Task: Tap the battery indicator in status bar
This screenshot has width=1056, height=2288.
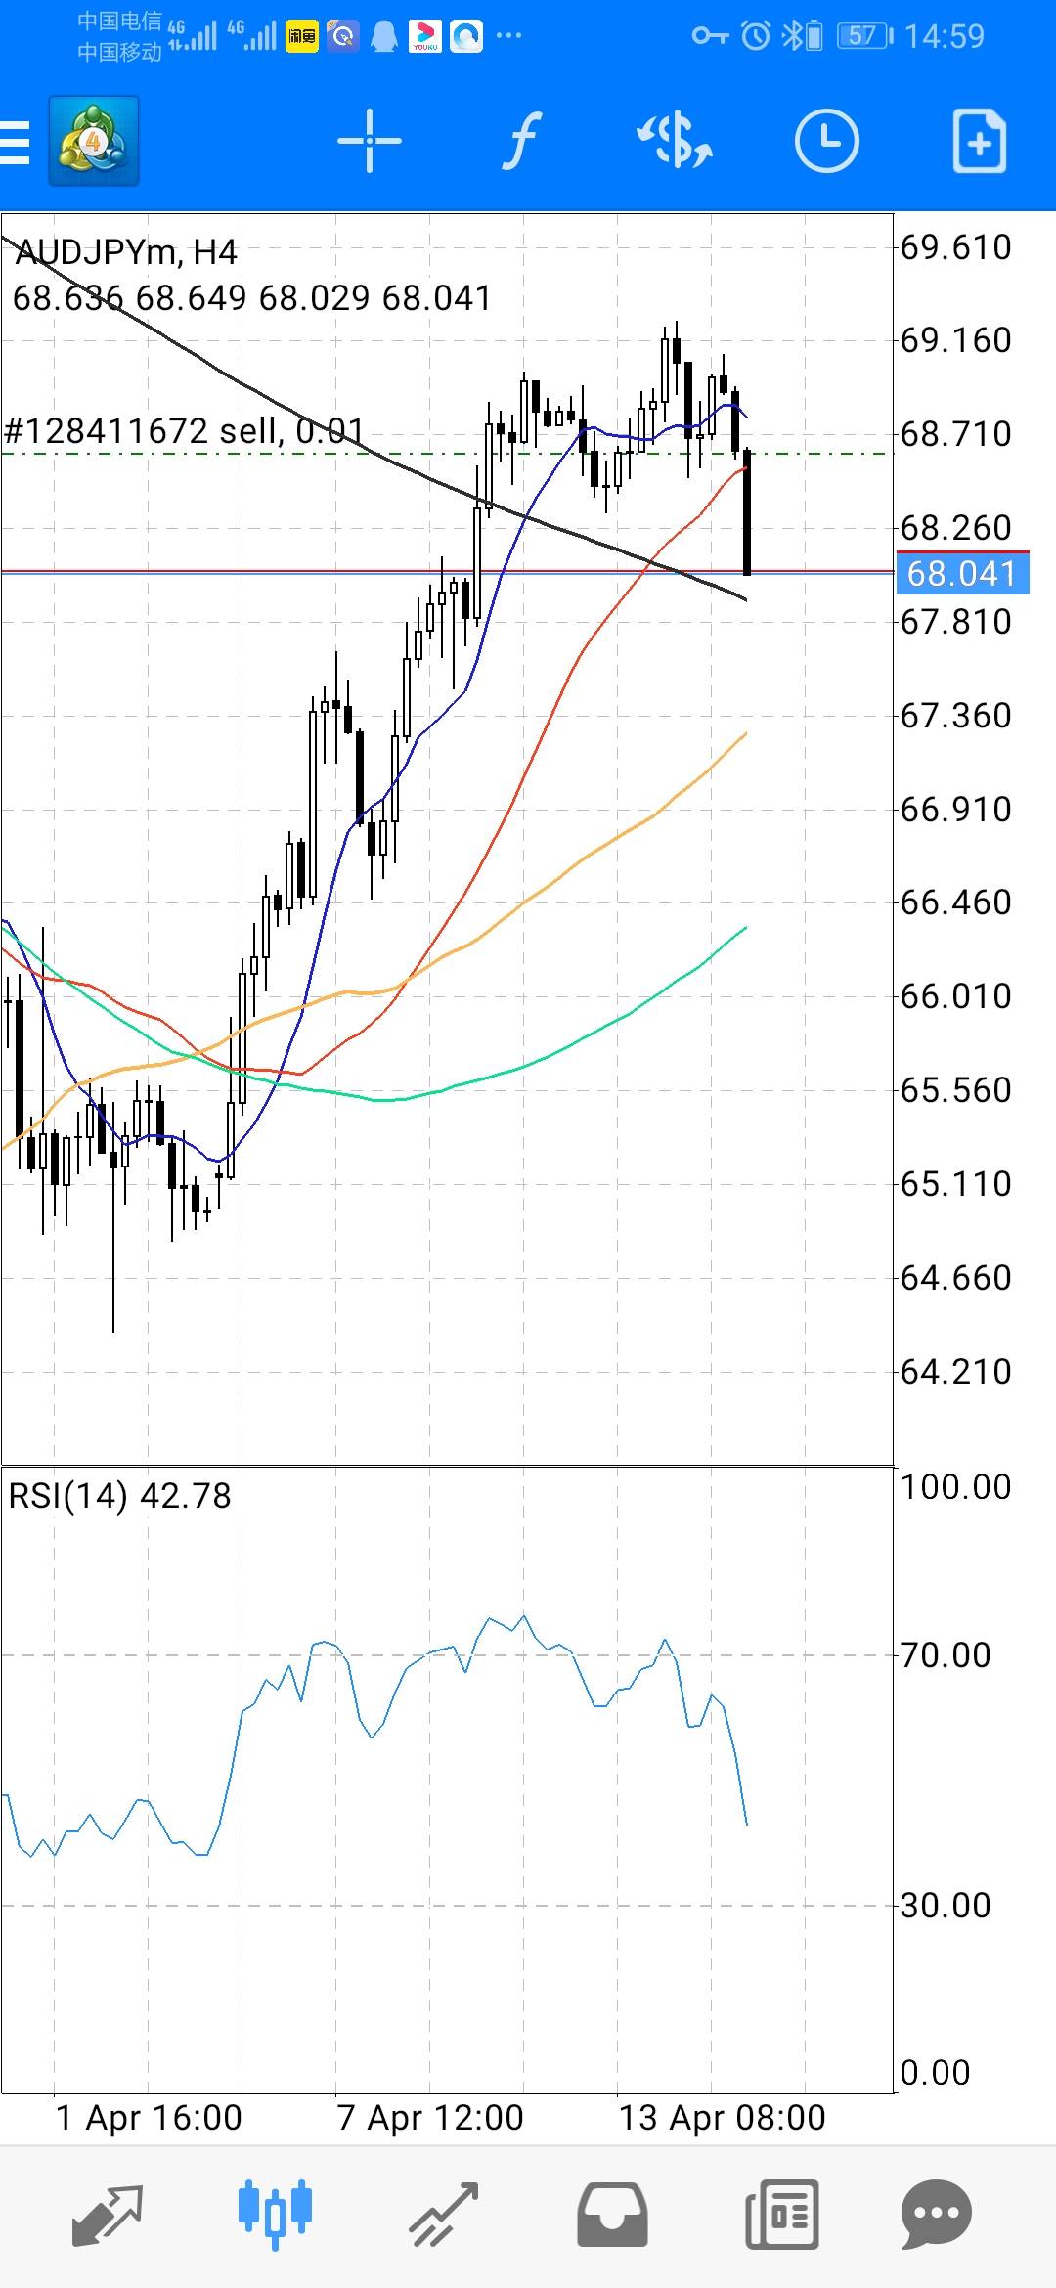Action: [865, 36]
